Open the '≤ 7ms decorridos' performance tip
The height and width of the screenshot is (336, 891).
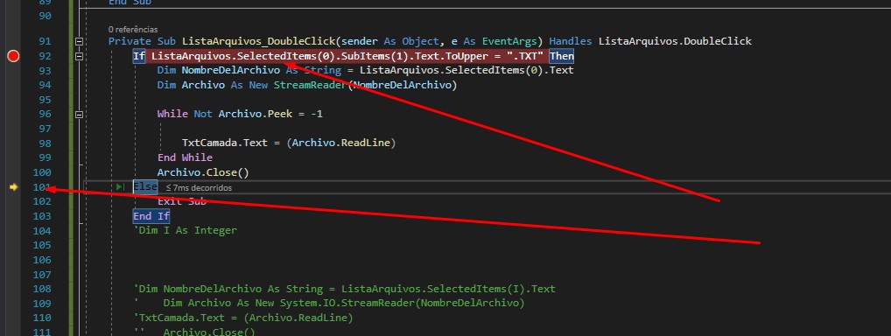pos(199,187)
